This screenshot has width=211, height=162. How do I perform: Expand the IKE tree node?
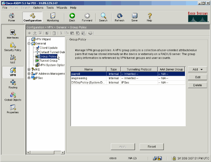click(x=29, y=69)
